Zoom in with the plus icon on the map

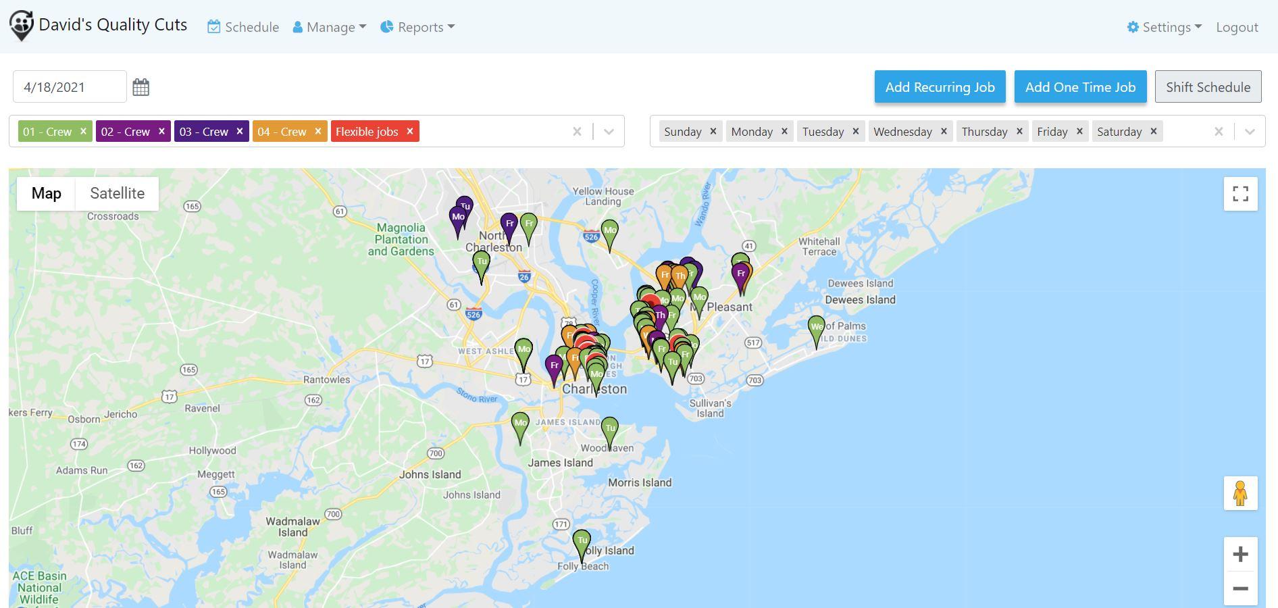click(x=1241, y=554)
